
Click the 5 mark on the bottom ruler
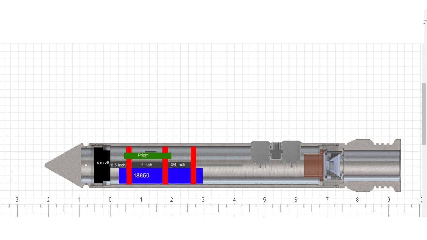click(265, 199)
